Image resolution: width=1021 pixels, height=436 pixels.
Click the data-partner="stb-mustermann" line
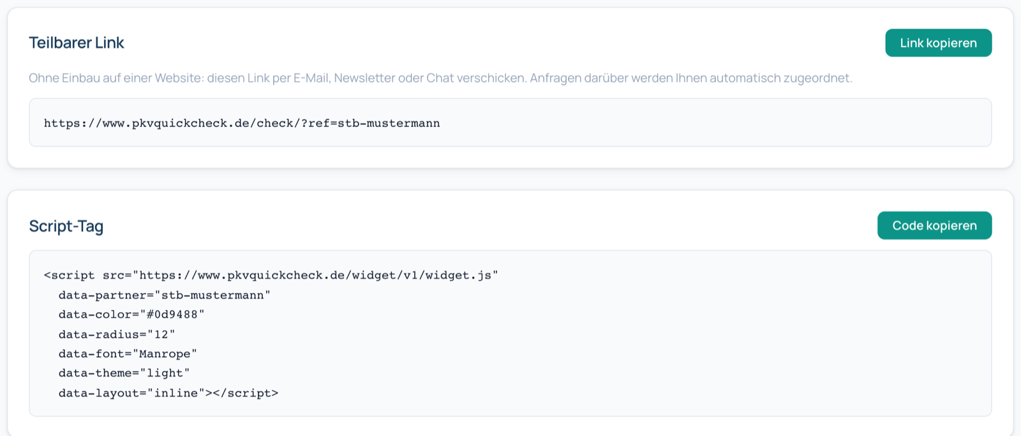(x=165, y=295)
